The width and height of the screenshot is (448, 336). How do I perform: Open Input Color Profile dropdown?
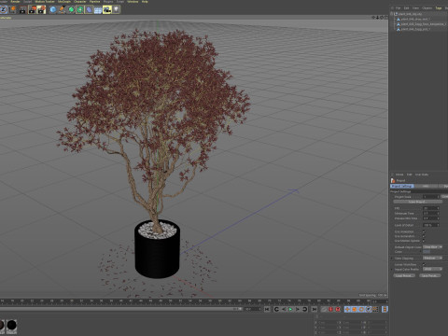(x=433, y=269)
